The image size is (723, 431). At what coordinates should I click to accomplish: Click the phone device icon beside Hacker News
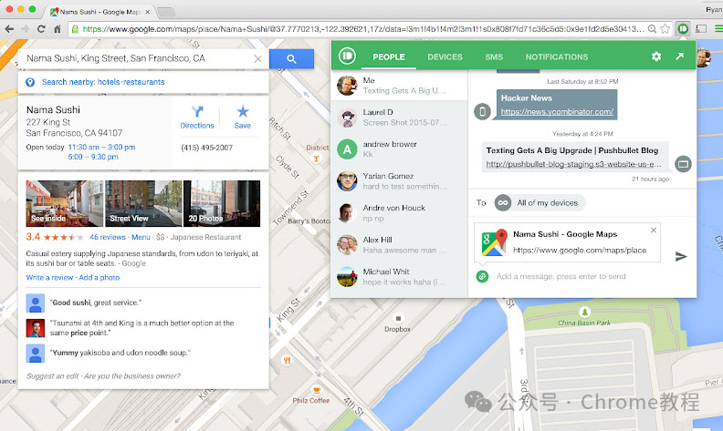tap(482, 111)
